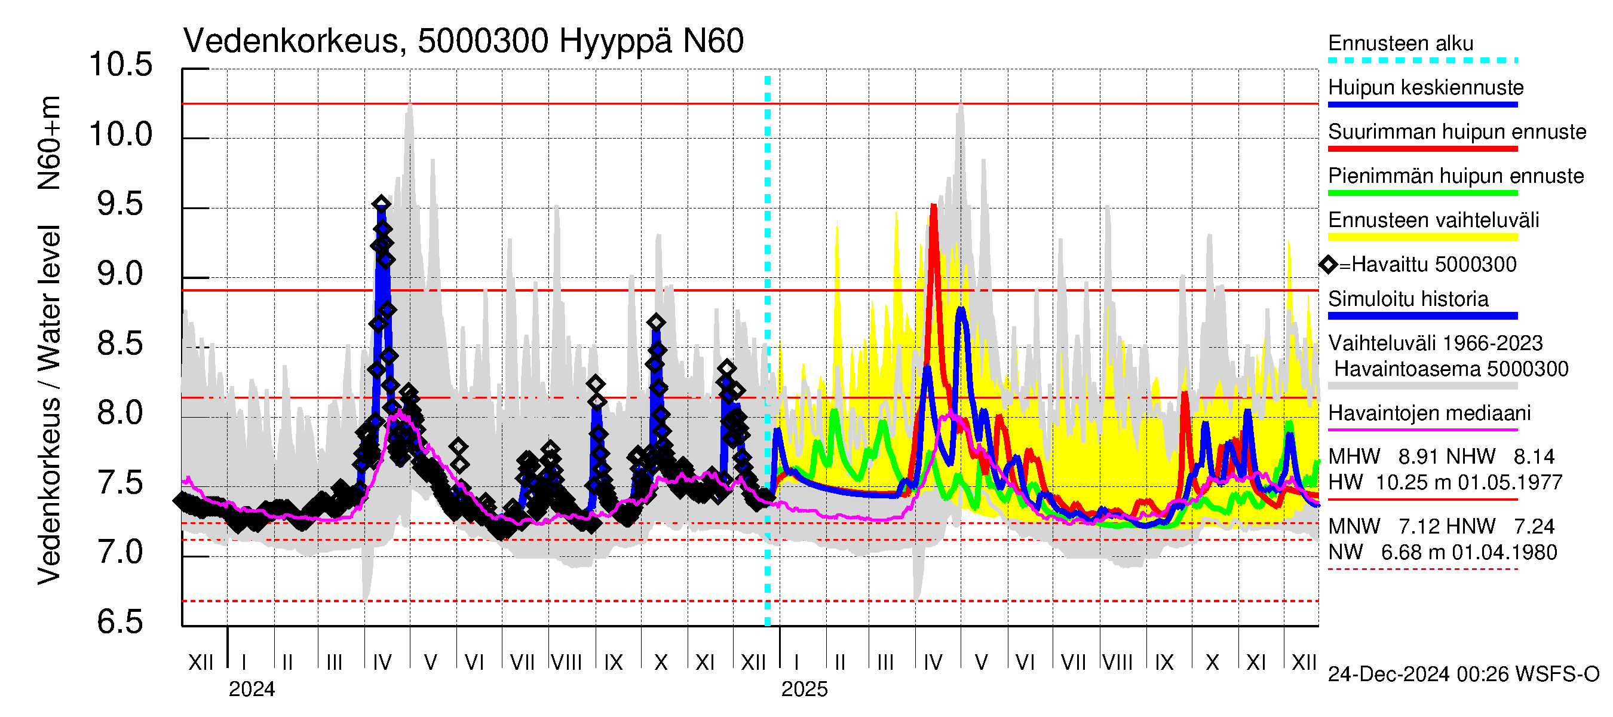Screen dimensions: 1613x717
Task: Click the y-axis value '9.0'
Action: click(120, 274)
